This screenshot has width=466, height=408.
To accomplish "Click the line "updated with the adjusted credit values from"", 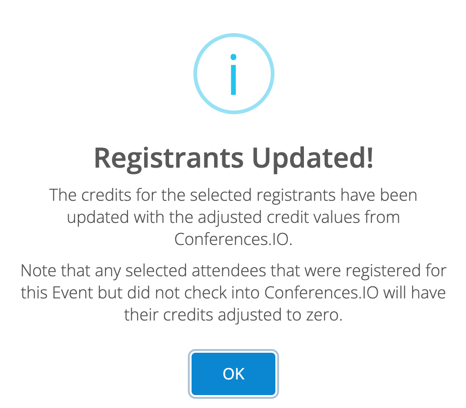I will click(x=233, y=217).
